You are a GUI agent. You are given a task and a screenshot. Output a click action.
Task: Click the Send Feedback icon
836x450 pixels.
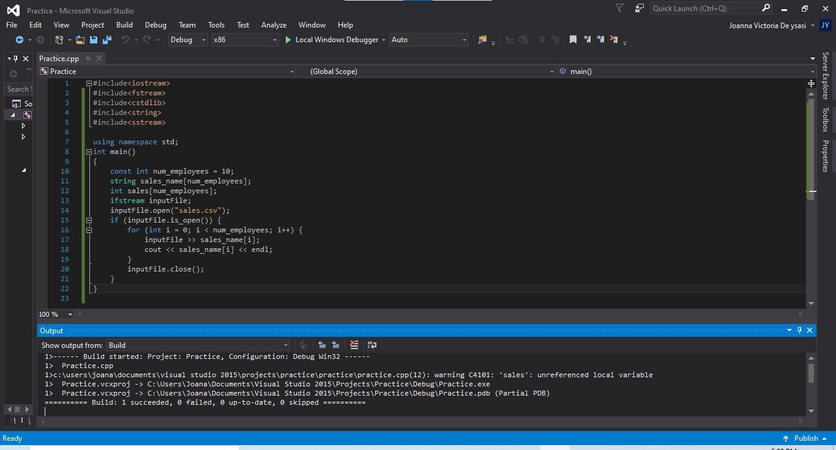tap(639, 9)
